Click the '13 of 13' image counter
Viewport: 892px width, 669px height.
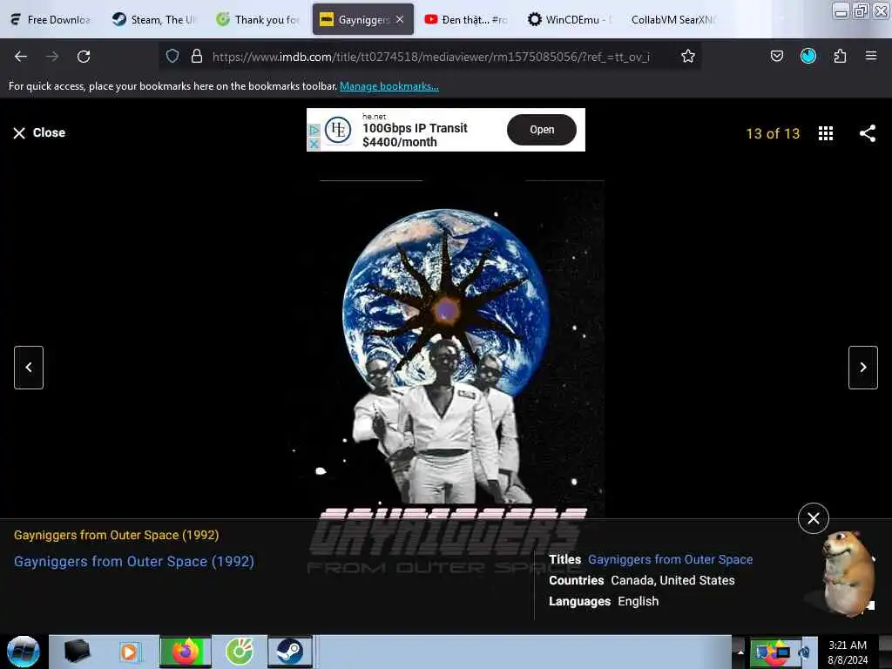point(773,133)
